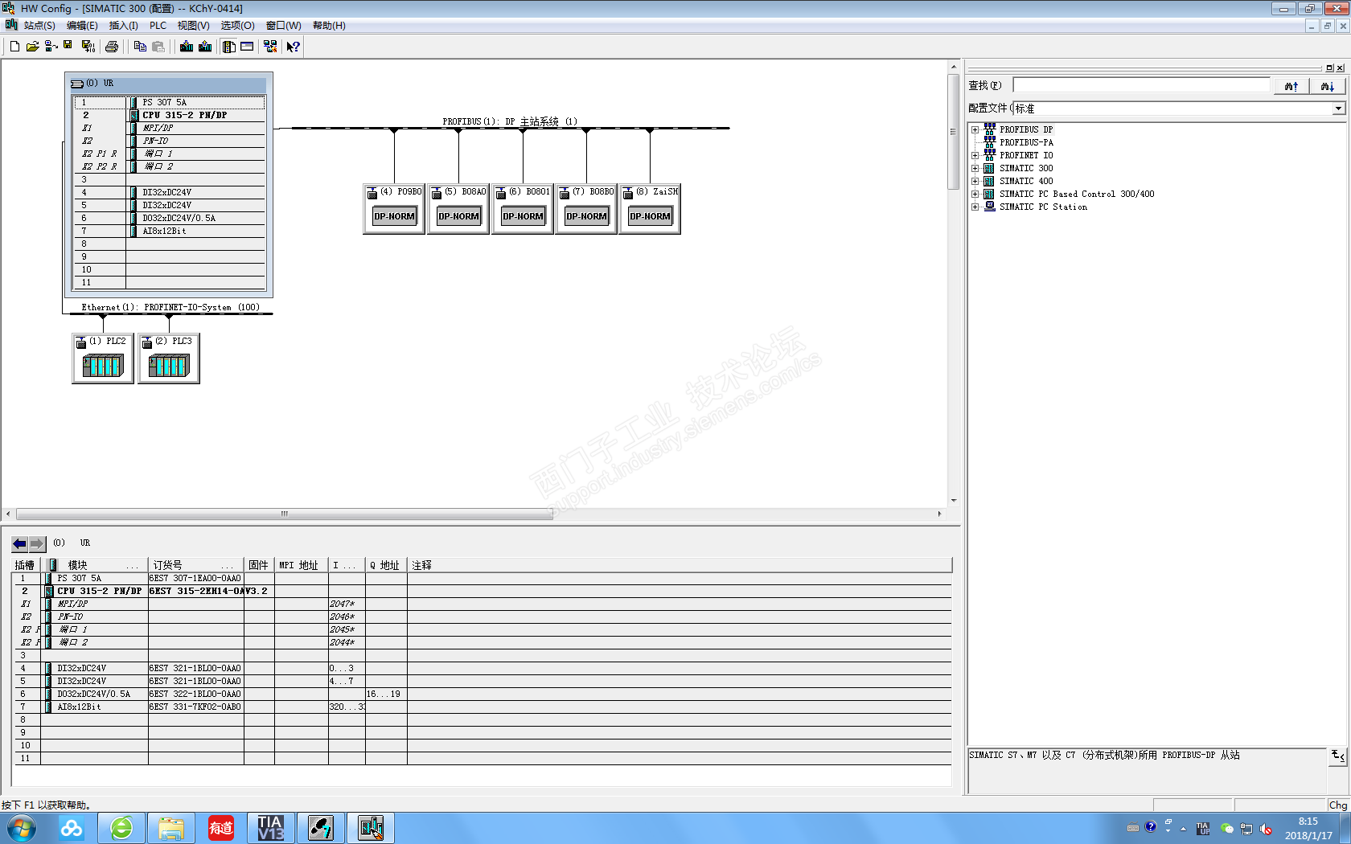Toggle the hardware Catalog view icon

pyautogui.click(x=229, y=47)
